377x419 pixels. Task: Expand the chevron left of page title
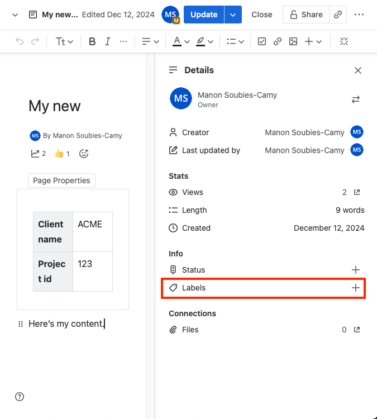[15, 15]
